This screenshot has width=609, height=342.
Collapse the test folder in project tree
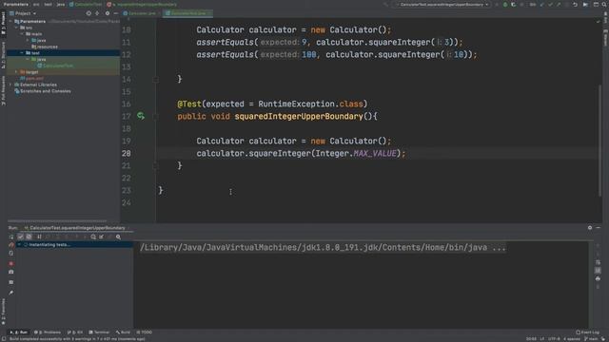22,53
